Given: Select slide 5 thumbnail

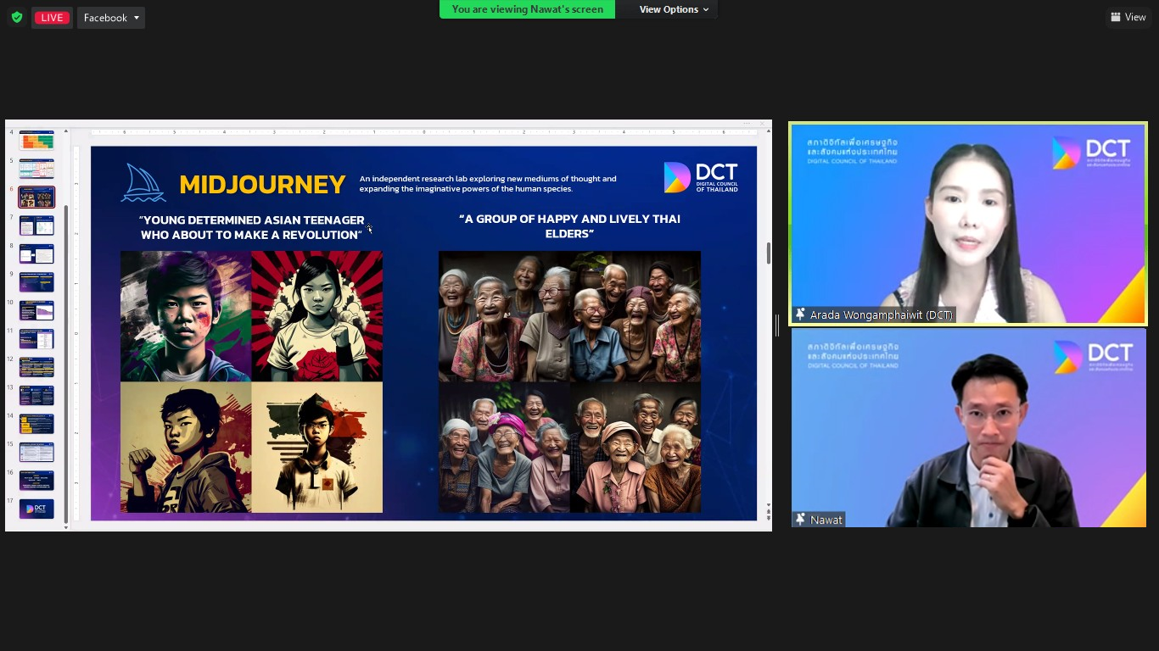Looking at the screenshot, I should coord(36,169).
